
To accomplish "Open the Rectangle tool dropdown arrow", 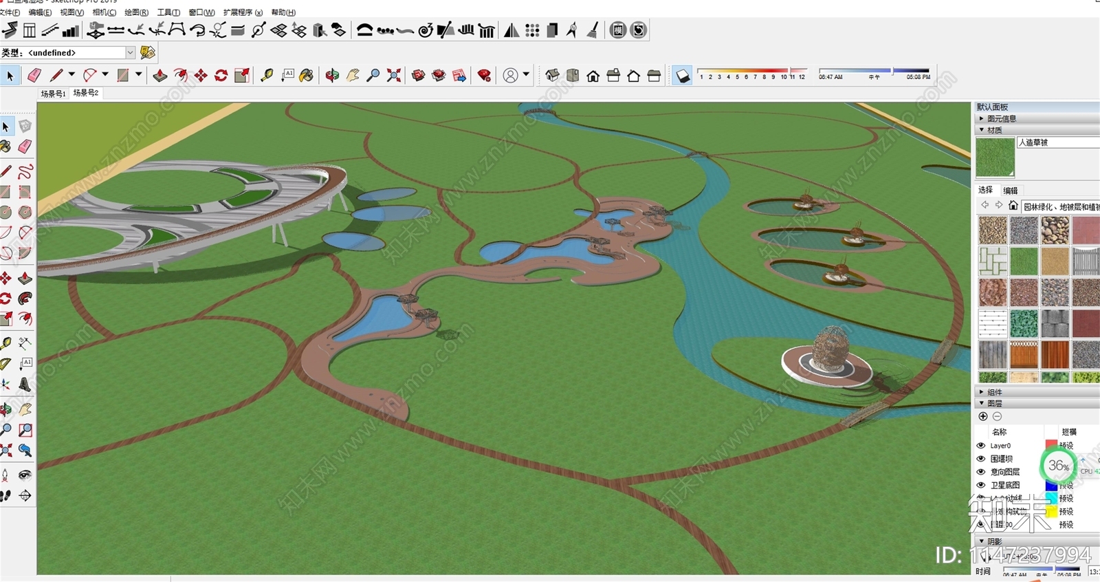I will (x=139, y=74).
